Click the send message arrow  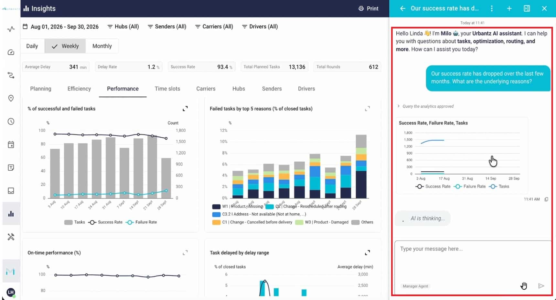[541, 286]
